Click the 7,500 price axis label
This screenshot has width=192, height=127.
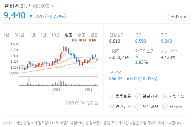[x=14, y=73]
